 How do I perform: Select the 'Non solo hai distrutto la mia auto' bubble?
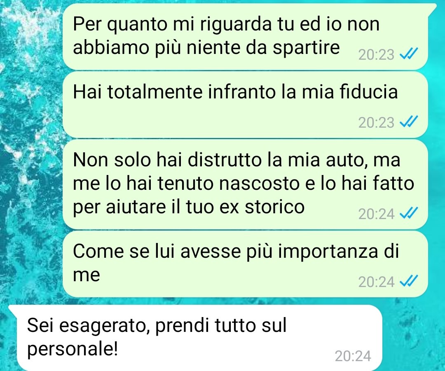point(245,184)
